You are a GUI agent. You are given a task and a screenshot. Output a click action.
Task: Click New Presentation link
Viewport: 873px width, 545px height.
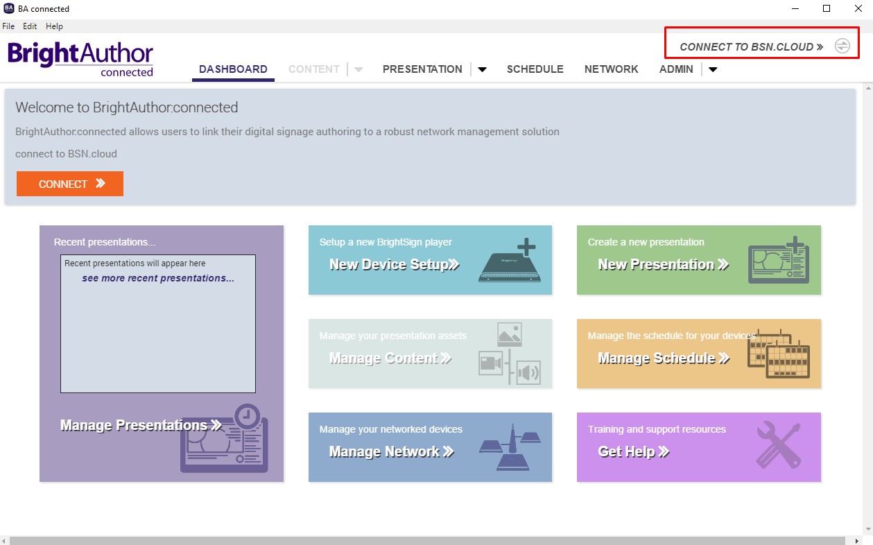pyautogui.click(x=664, y=264)
